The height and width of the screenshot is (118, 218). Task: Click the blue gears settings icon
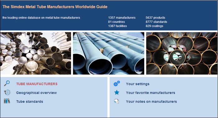coord(117,83)
